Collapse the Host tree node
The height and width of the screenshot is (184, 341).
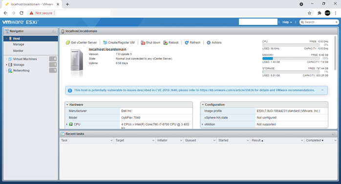pos(6,39)
